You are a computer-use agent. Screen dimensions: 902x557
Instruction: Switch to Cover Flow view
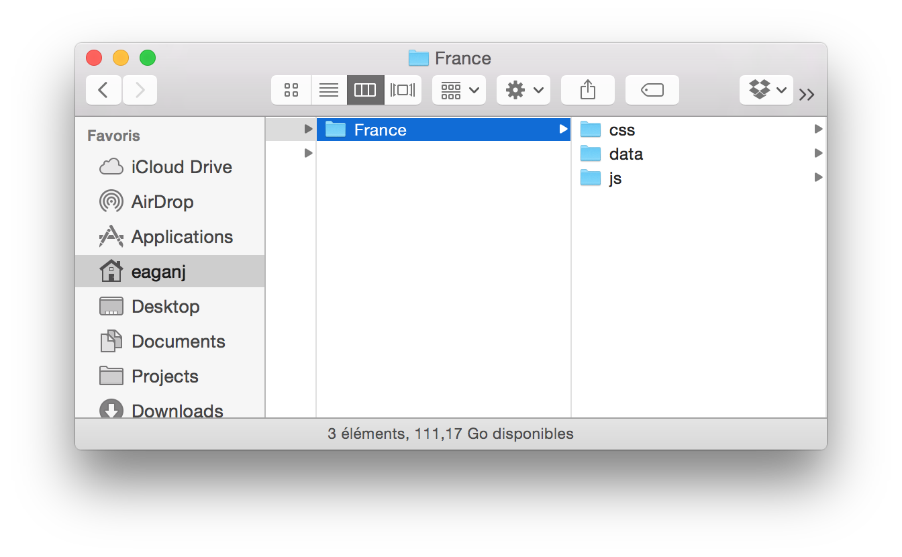pyautogui.click(x=403, y=90)
